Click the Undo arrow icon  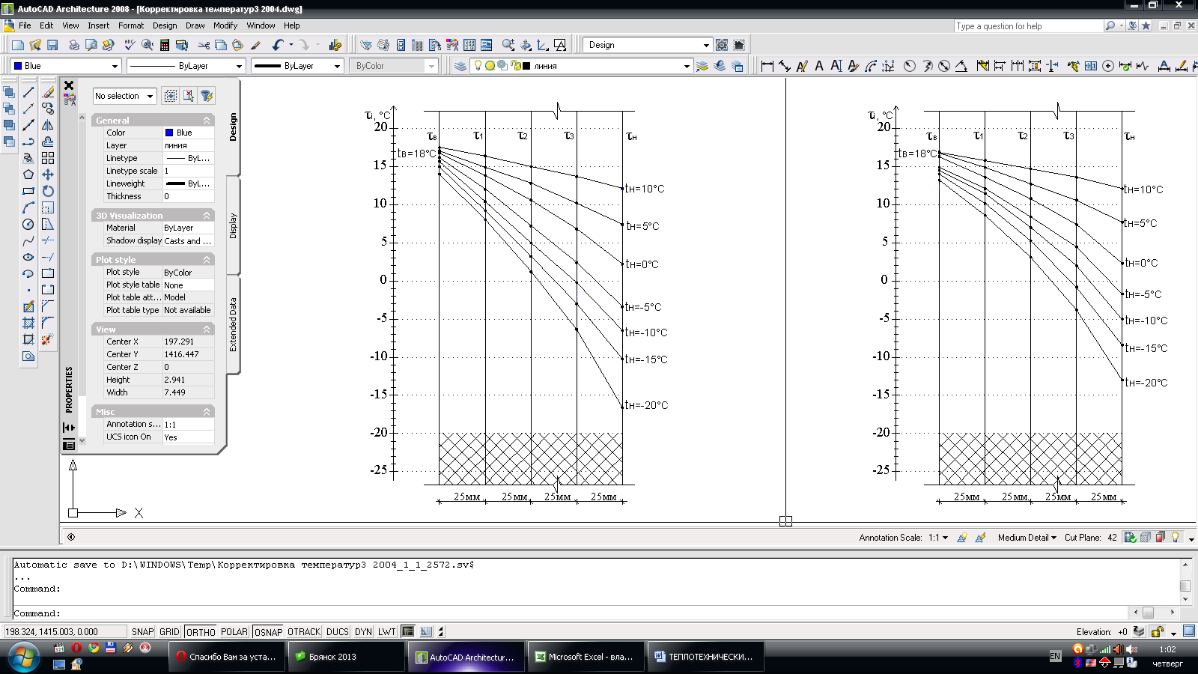click(x=278, y=45)
